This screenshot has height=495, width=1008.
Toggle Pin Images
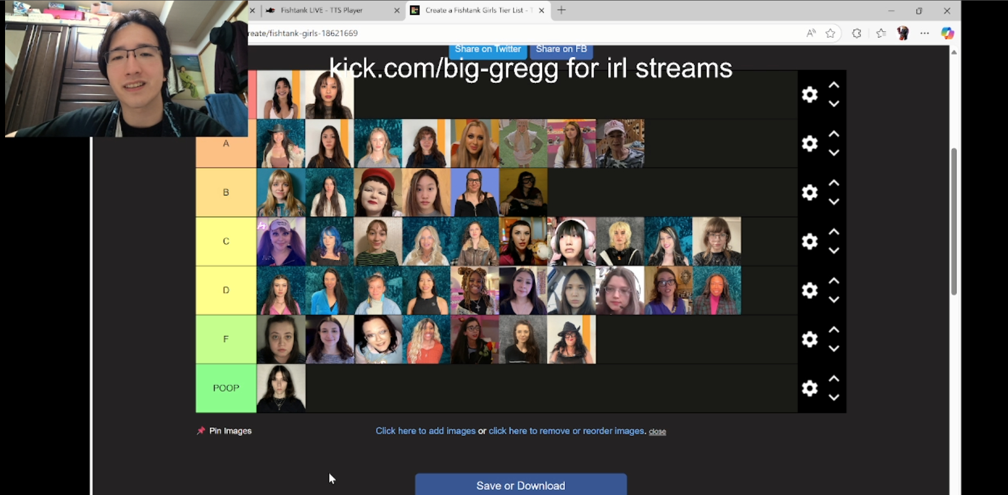coord(224,431)
